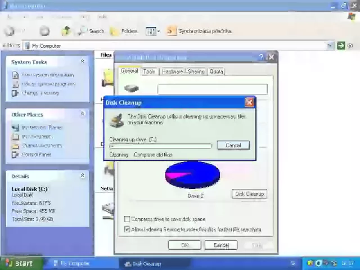Image resolution: width=360 pixels, height=270 pixels.
Task: Open Shared Documents link
Action: point(42,146)
